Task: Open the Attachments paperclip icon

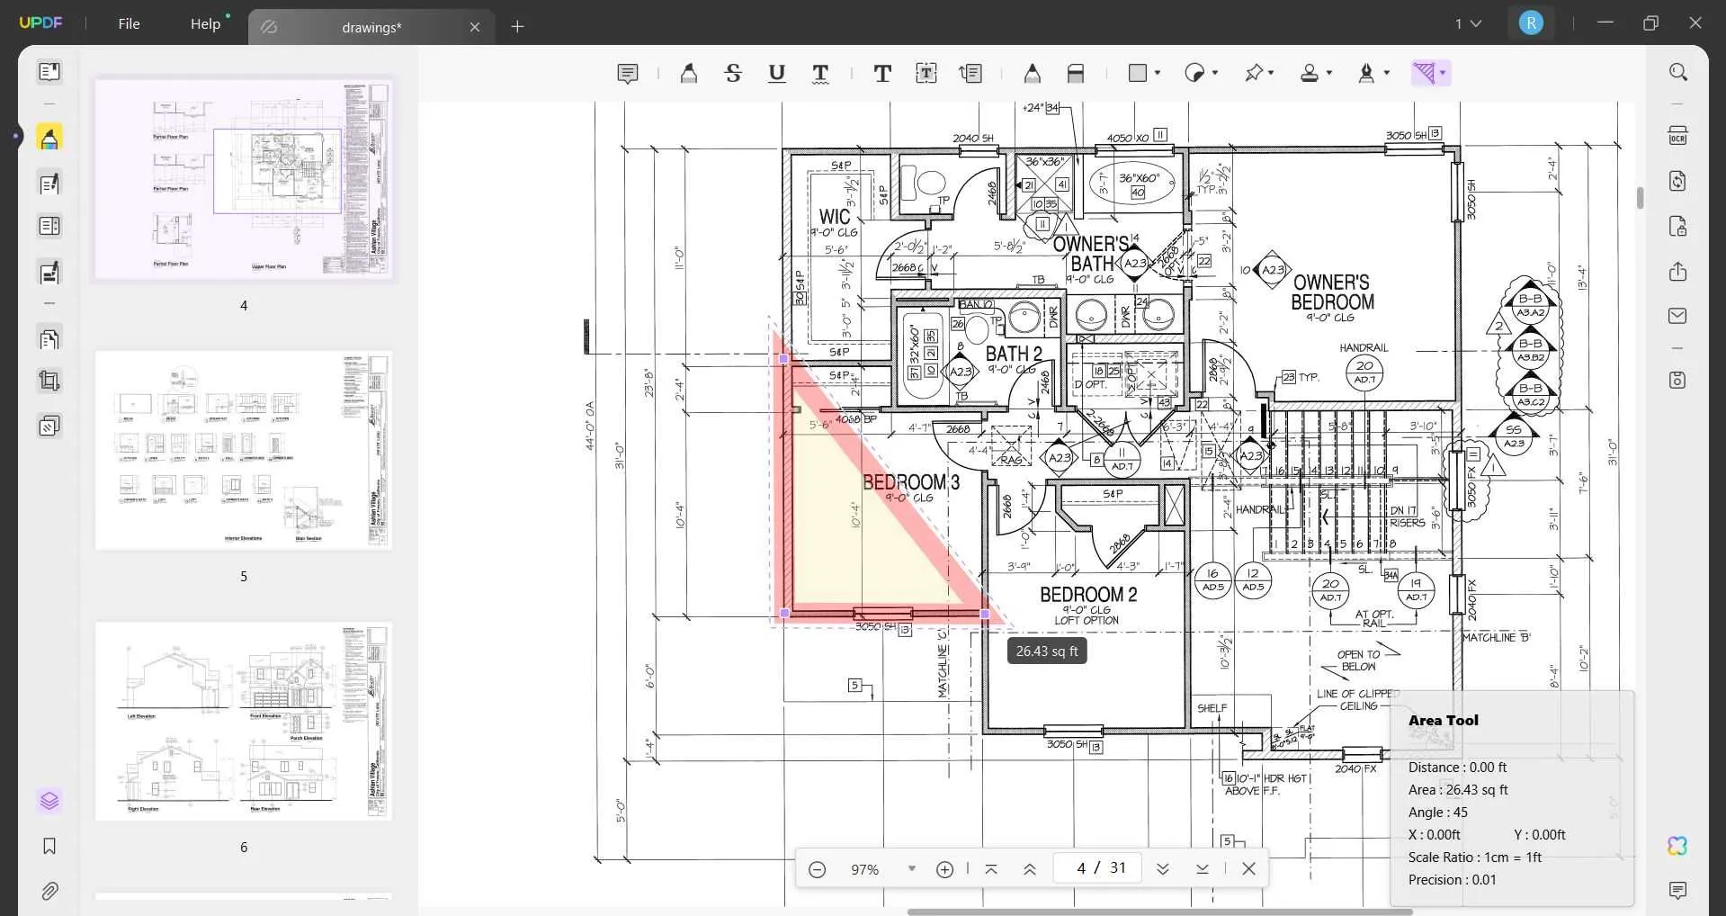Action: [49, 891]
